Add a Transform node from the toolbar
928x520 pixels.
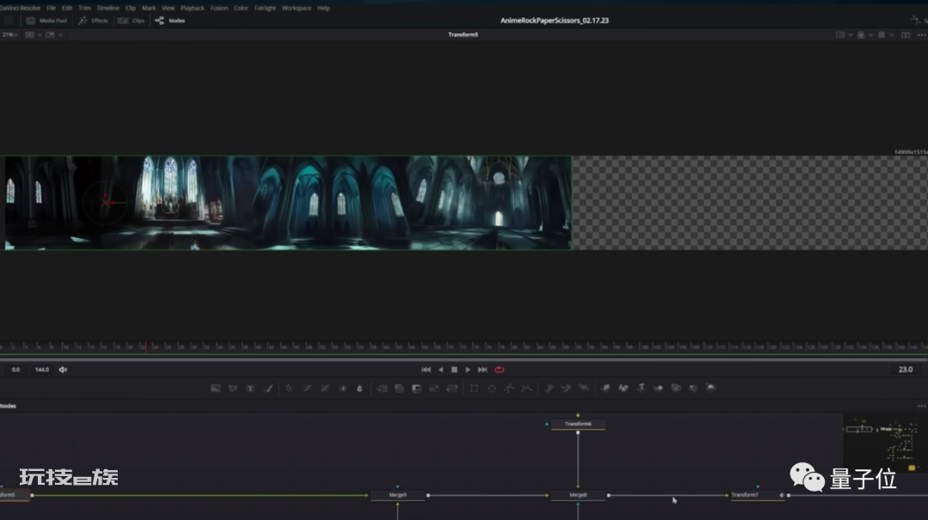(452, 388)
